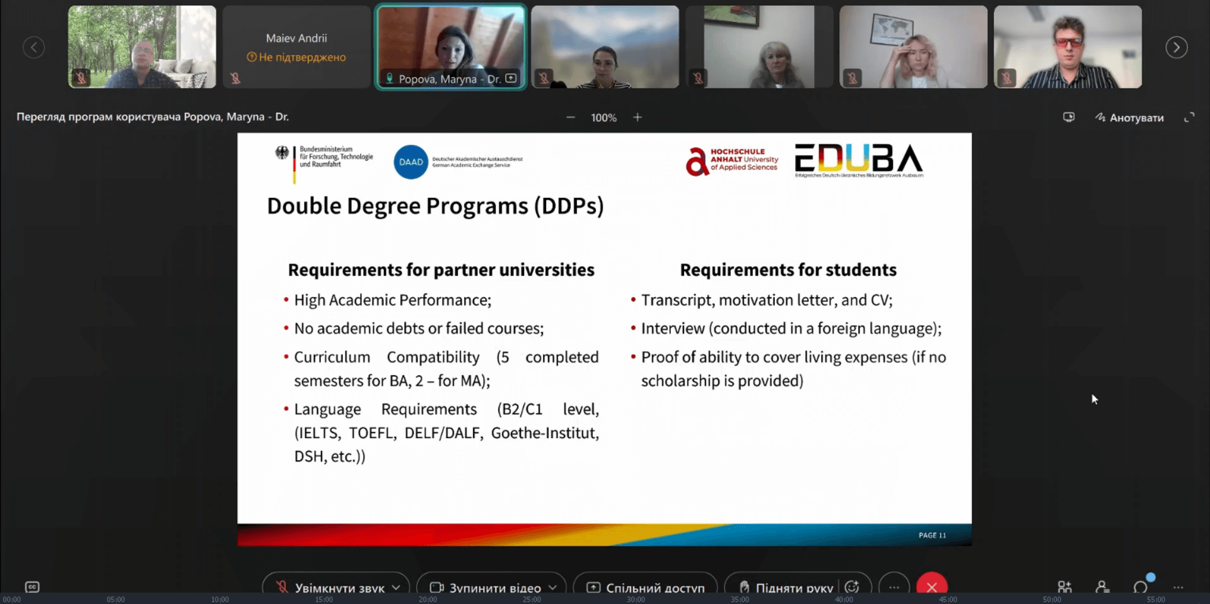The height and width of the screenshot is (604, 1210).
Task: Select Popova, Maryna video thumbnail
Action: coord(451,47)
